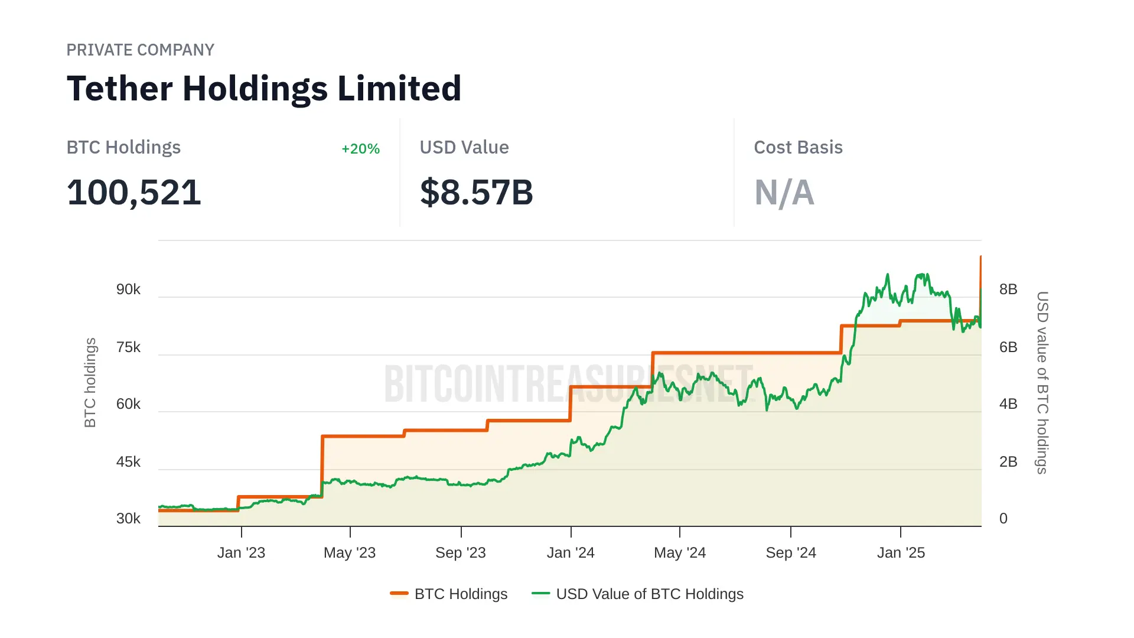Click the $8.57B USD Value figure
The height and width of the screenshot is (638, 1134).
(476, 193)
